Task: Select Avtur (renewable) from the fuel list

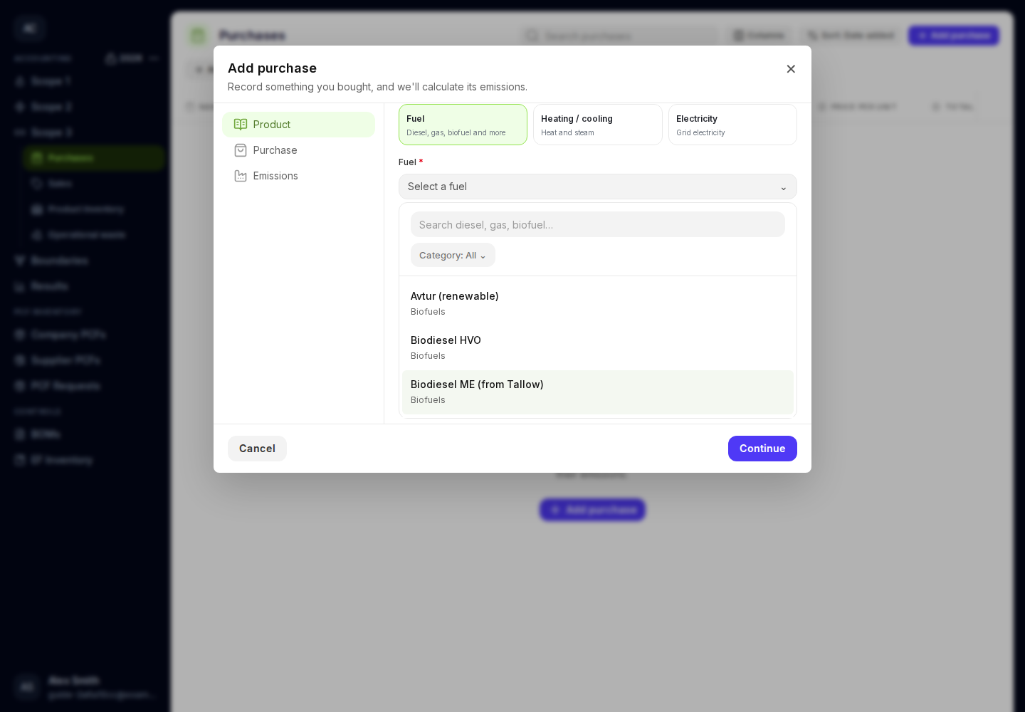Action: tap(598, 304)
